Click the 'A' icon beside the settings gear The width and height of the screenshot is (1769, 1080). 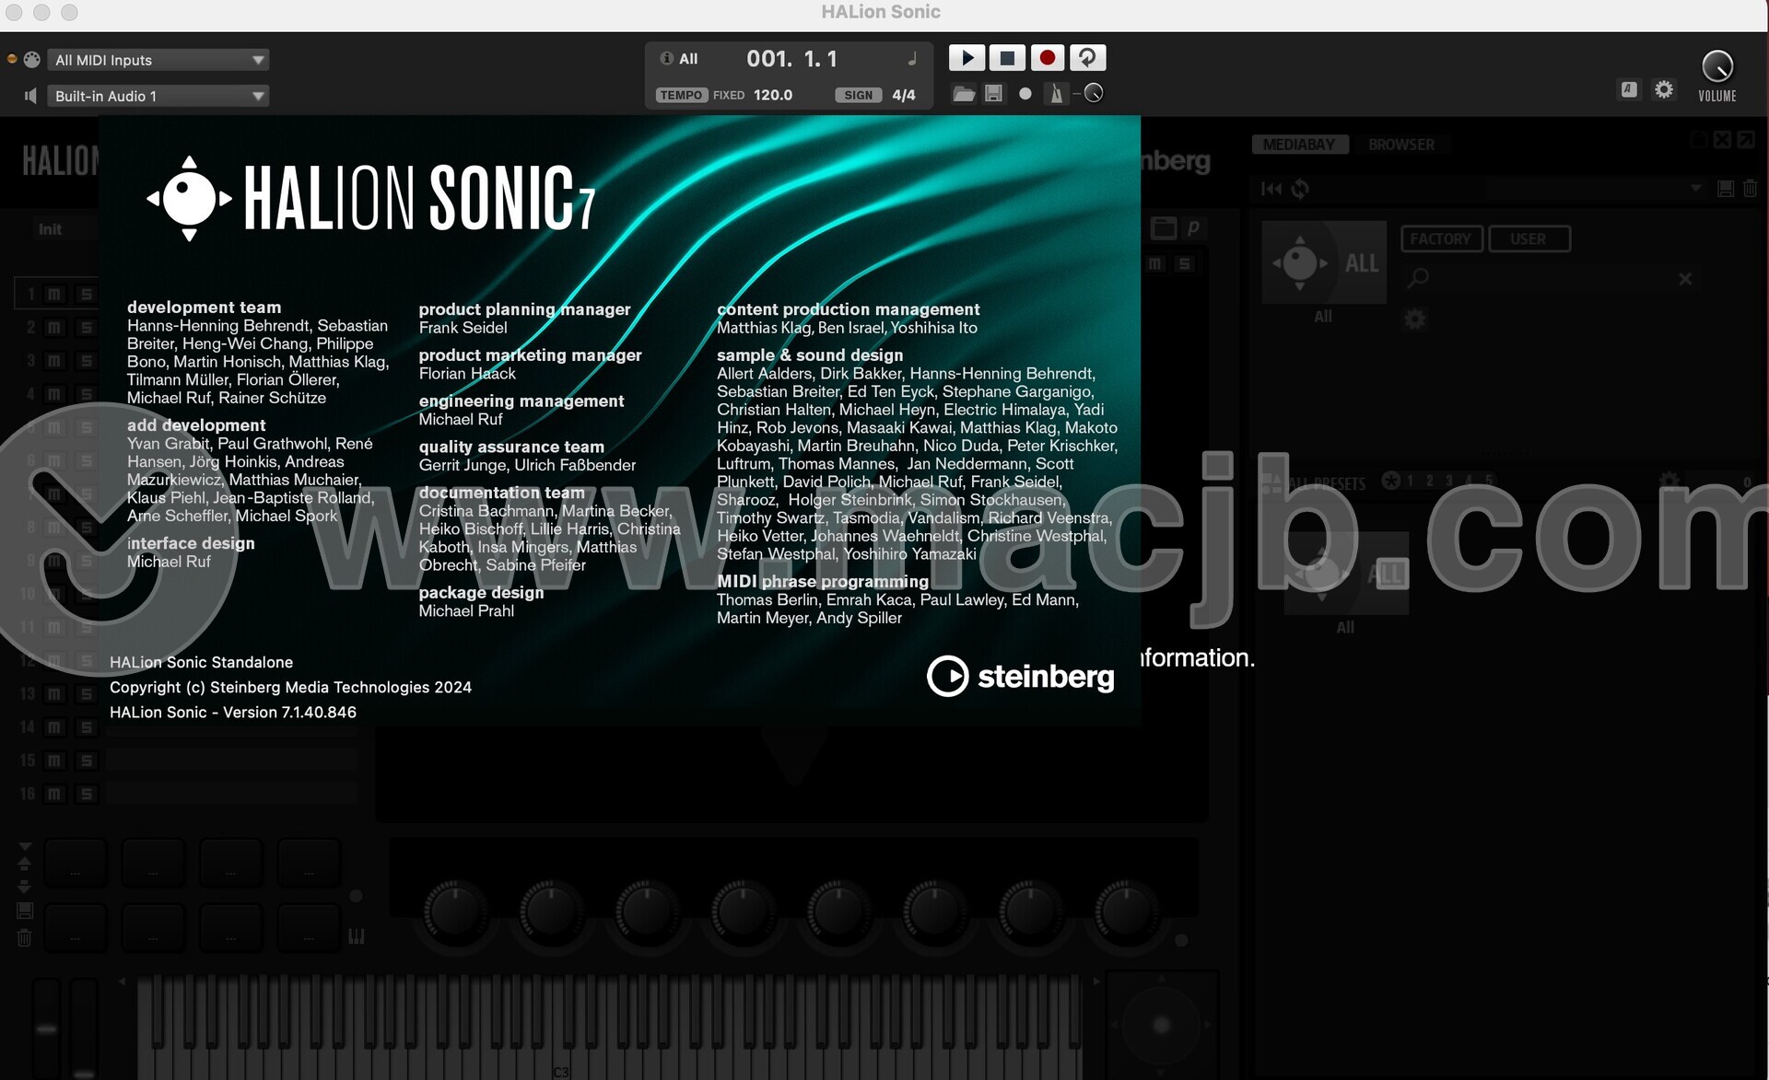[x=1629, y=89]
